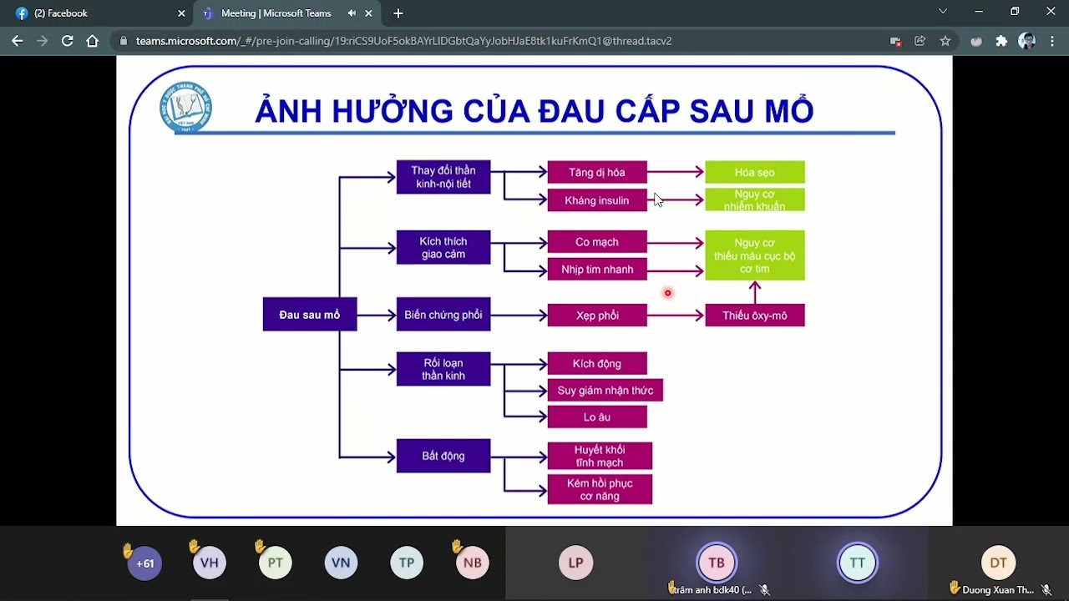The image size is (1069, 601).
Task: Click the 'Thay đổi thần kinh-nội tiết' box
Action: pyautogui.click(x=443, y=177)
